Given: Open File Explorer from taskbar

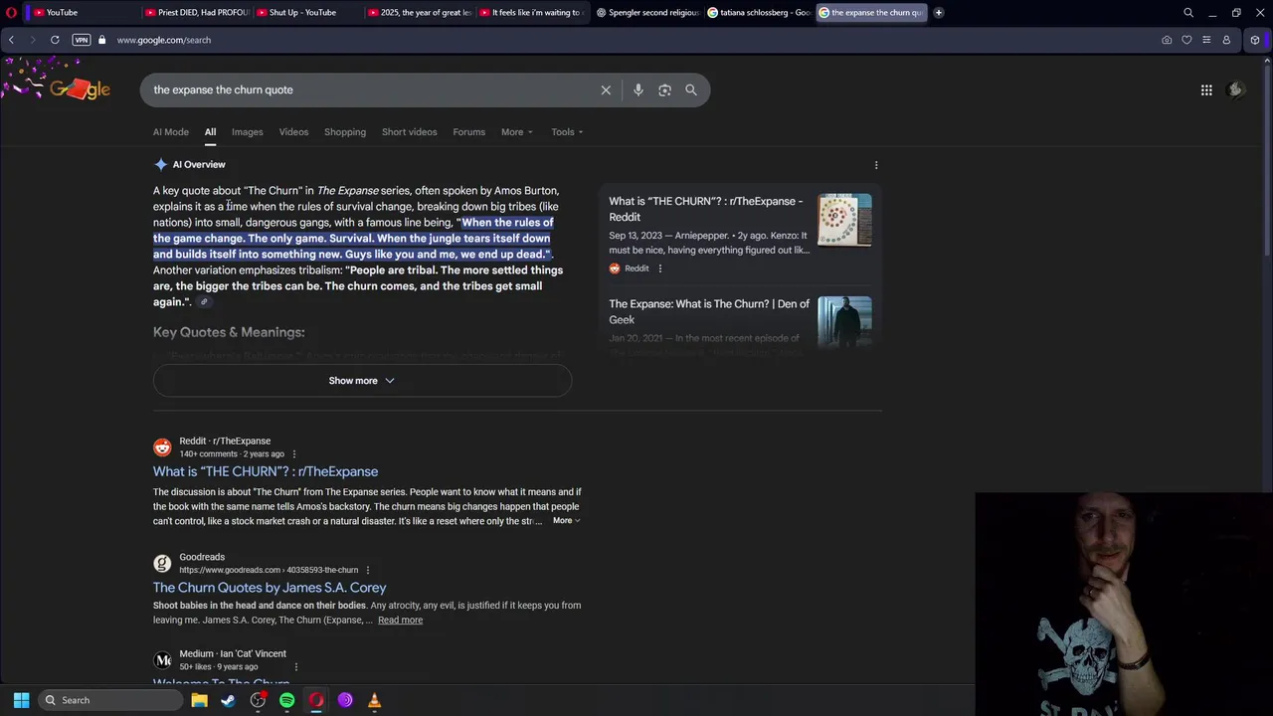Looking at the screenshot, I should 199,700.
